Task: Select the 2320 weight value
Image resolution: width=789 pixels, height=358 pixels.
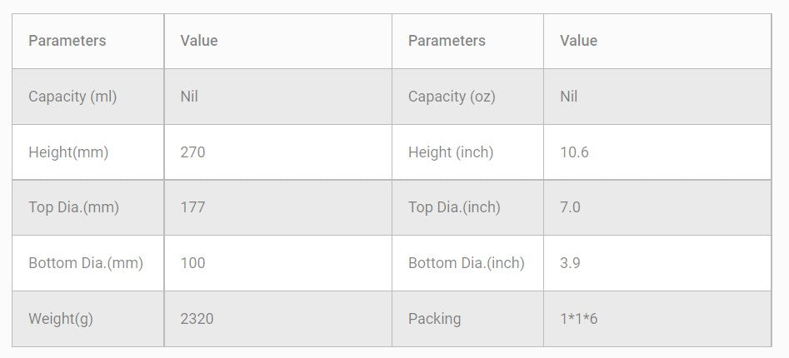Action: [x=197, y=319]
